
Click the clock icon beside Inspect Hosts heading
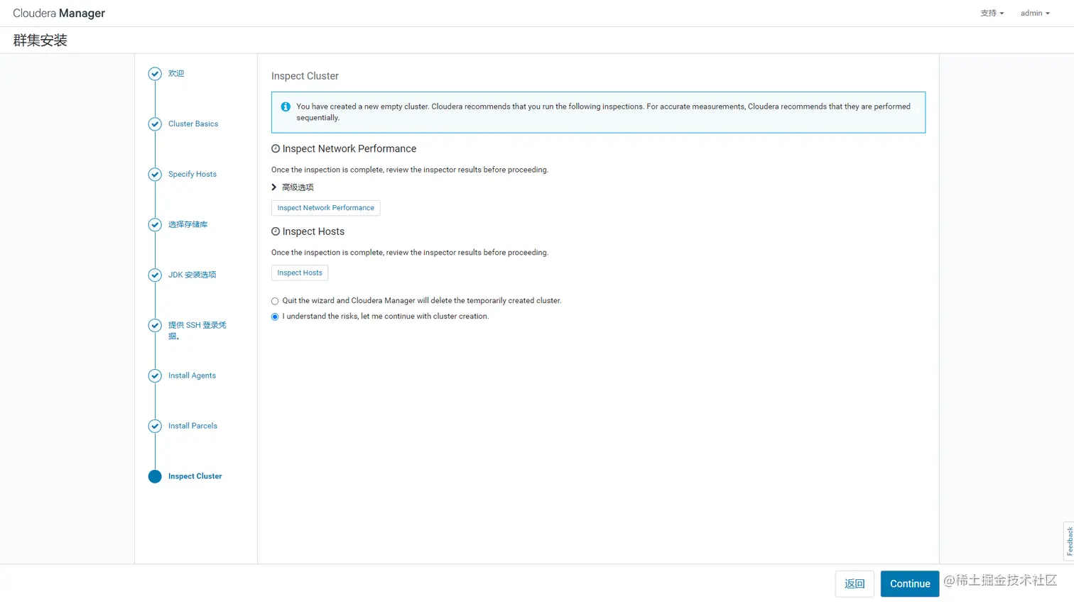(x=276, y=231)
